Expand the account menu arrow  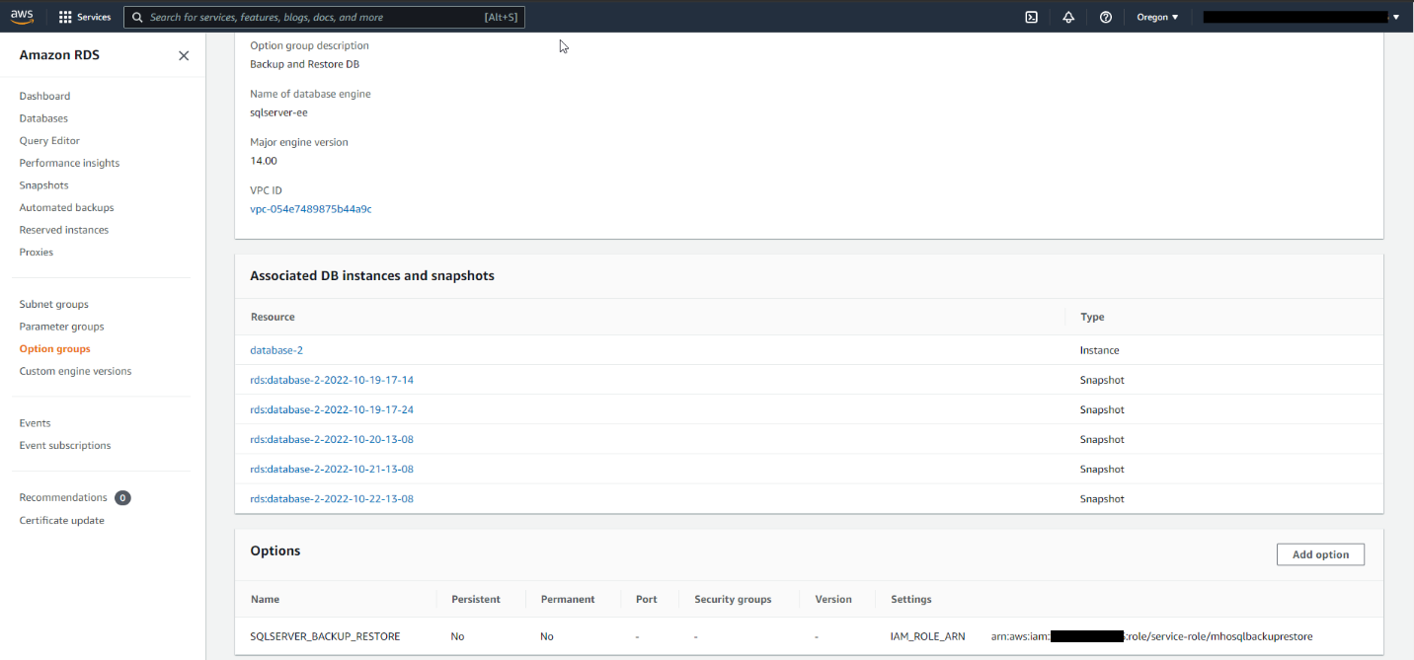tap(1395, 17)
